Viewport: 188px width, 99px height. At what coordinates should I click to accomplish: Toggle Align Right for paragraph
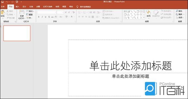pyautogui.click(x=86, y=17)
